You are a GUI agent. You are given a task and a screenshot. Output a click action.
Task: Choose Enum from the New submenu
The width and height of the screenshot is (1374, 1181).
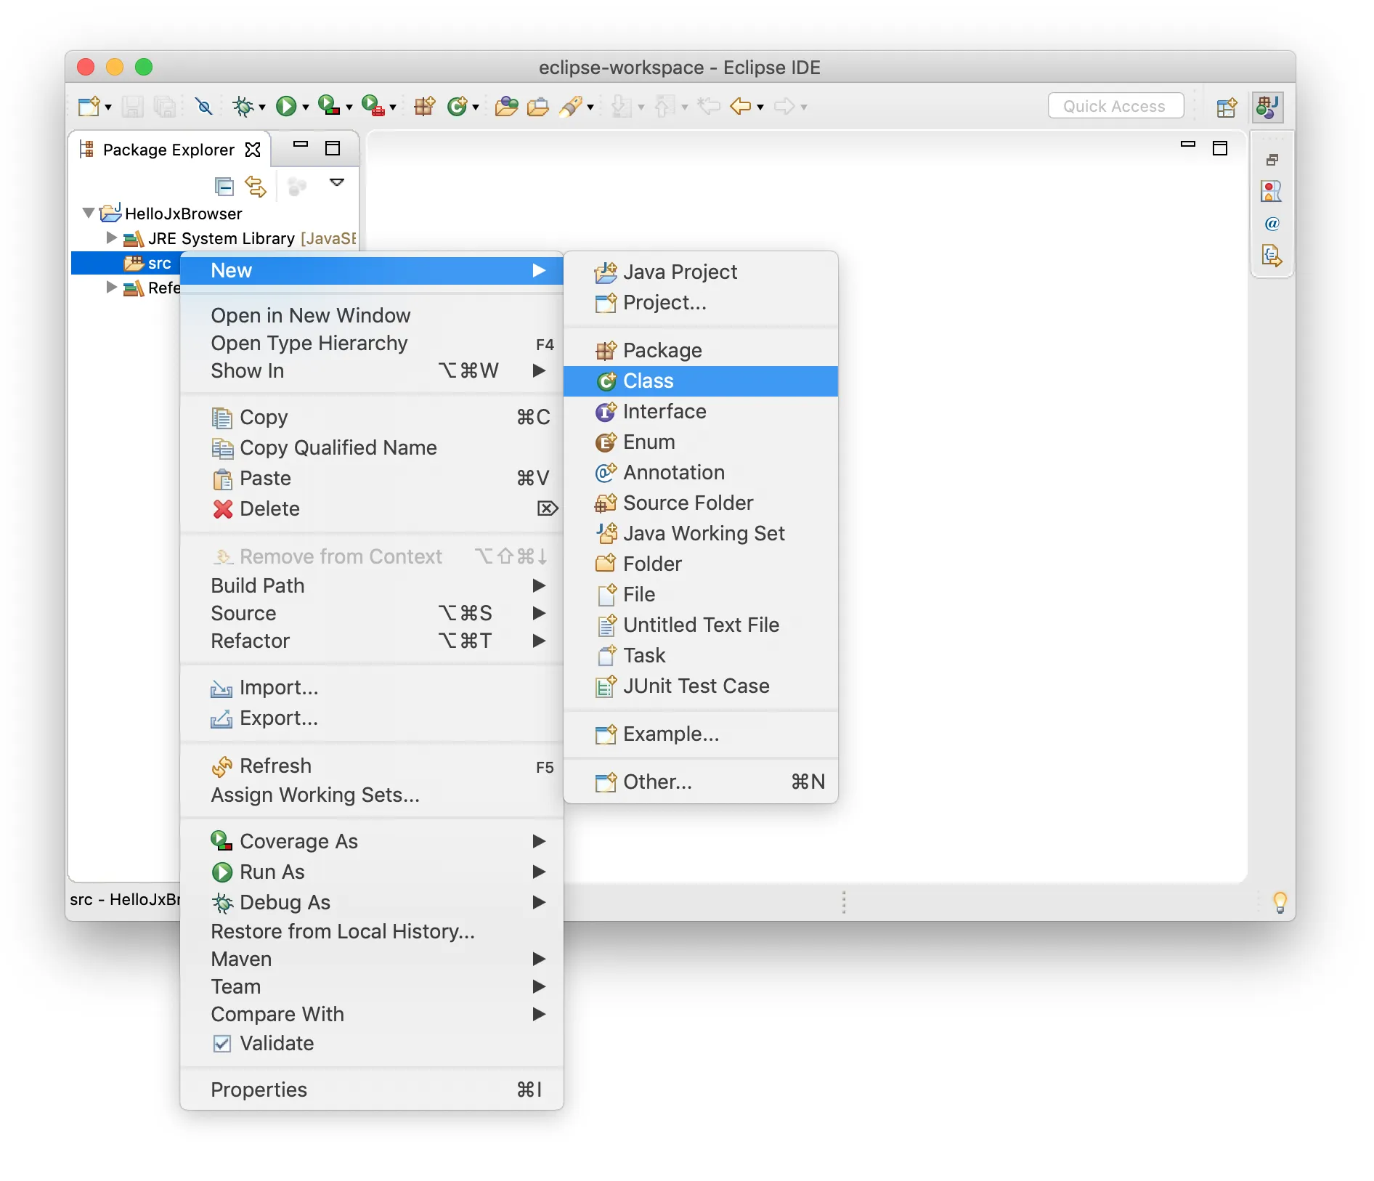click(x=701, y=442)
